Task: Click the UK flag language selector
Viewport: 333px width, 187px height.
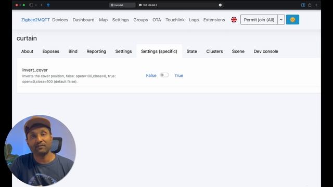Action: 234,20
